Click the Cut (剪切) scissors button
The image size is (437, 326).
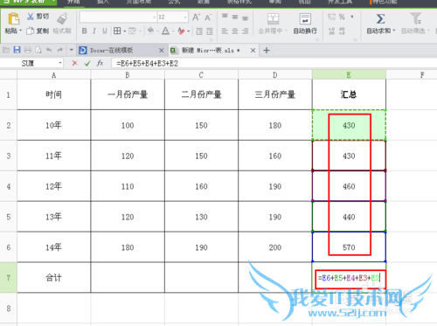point(38,17)
